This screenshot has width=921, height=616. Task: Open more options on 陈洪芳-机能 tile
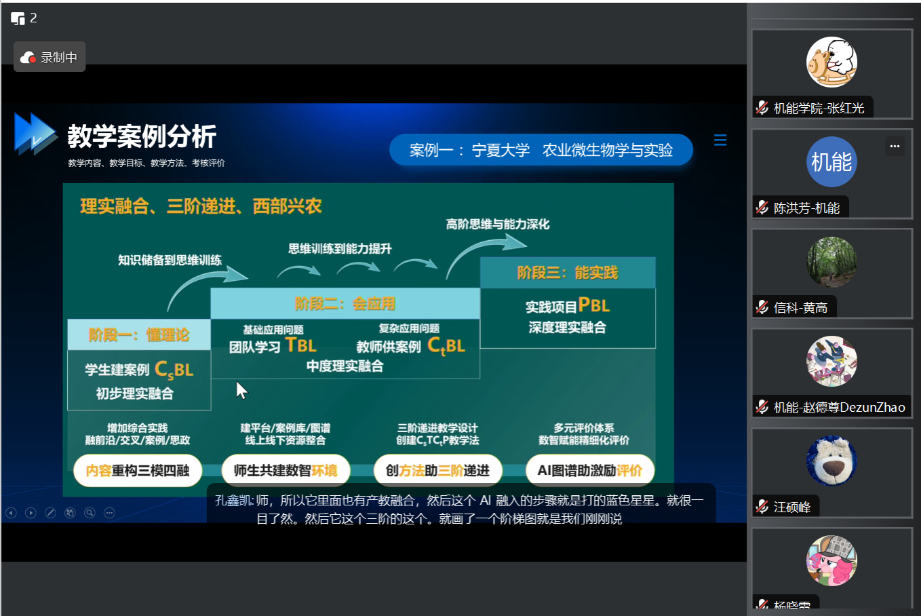pos(895,146)
